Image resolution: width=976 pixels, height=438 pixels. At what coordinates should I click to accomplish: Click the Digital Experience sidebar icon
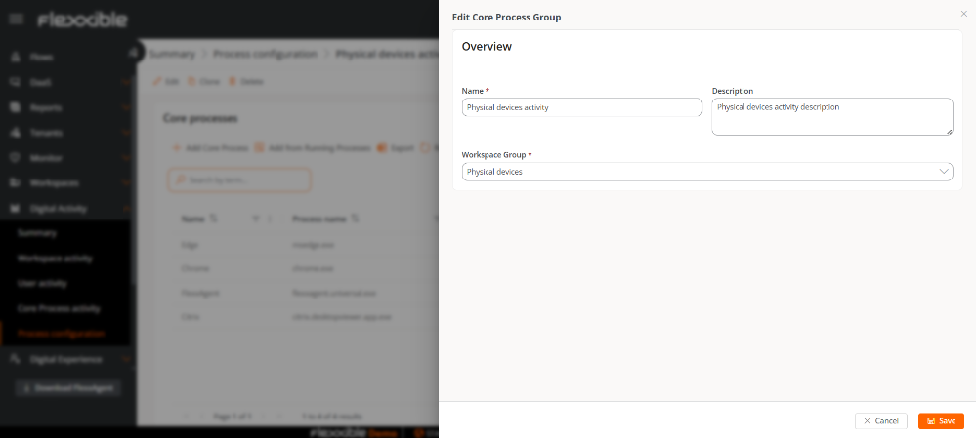[16, 359]
